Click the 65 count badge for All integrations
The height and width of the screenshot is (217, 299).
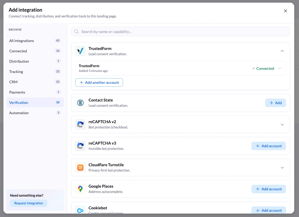pyautogui.click(x=58, y=40)
